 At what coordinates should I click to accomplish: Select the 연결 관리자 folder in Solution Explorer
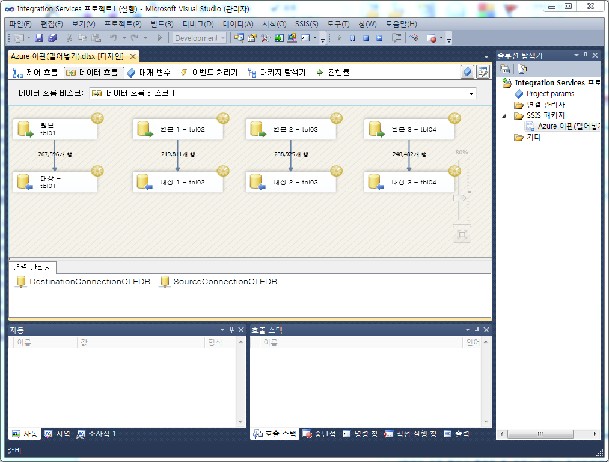pos(539,105)
